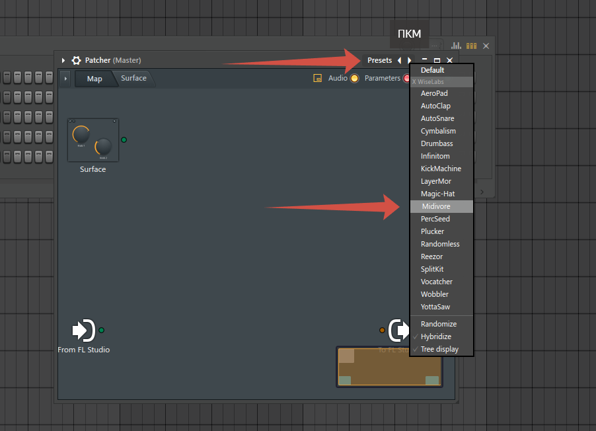Click the window layout icon beside Audio

click(317, 78)
